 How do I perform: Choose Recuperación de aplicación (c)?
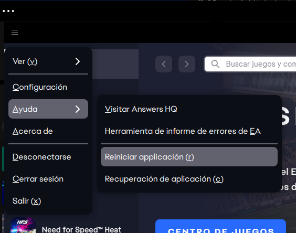point(189,179)
